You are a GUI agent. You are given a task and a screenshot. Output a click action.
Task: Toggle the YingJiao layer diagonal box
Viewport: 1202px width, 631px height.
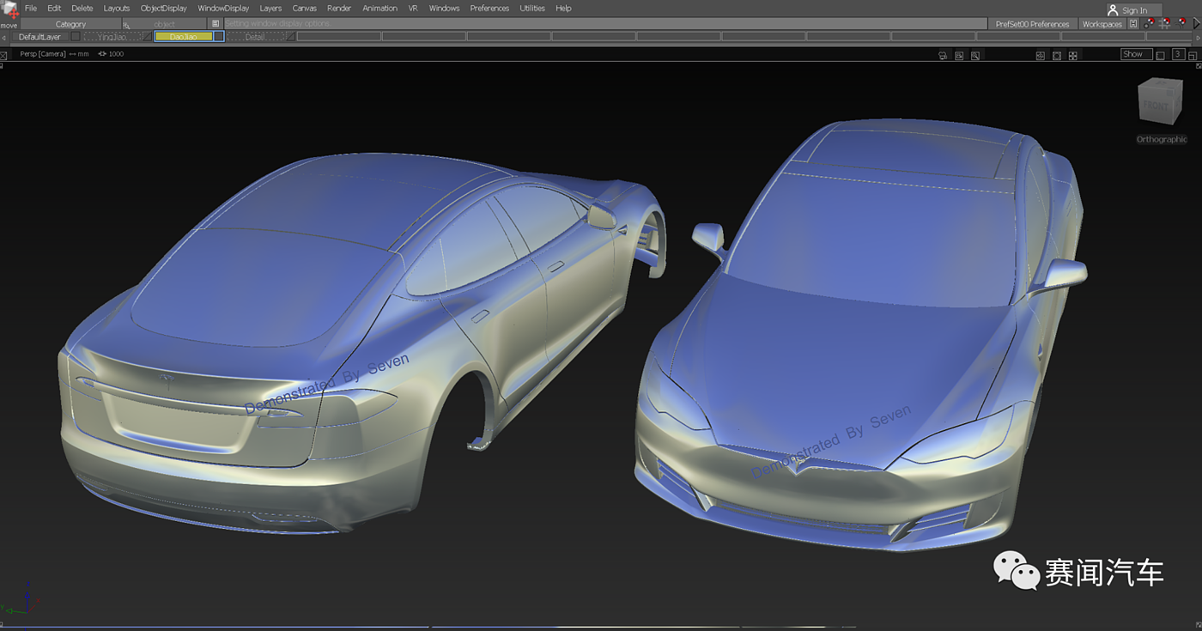147,37
